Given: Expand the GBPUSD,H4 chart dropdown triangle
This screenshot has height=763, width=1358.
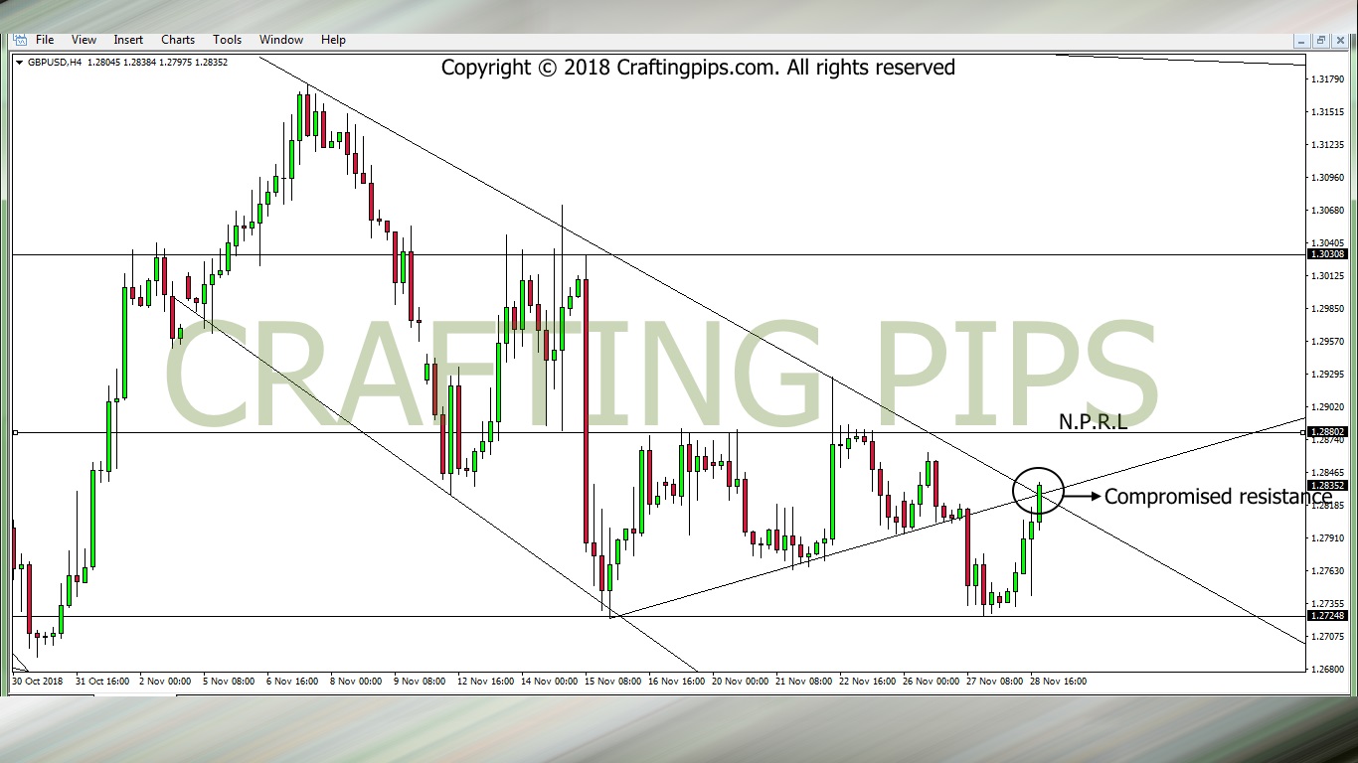Looking at the screenshot, I should coord(19,63).
